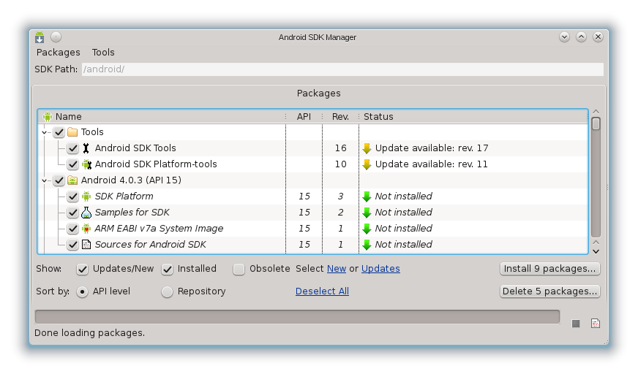Click scrollbar down arrow at the bottom
638x374 pixels.
point(596,251)
